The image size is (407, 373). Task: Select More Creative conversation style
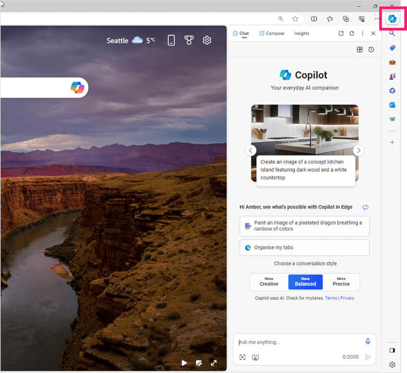point(269,282)
